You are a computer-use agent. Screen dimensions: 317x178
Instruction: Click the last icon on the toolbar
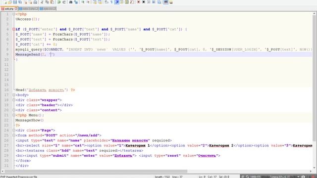point(171,2)
